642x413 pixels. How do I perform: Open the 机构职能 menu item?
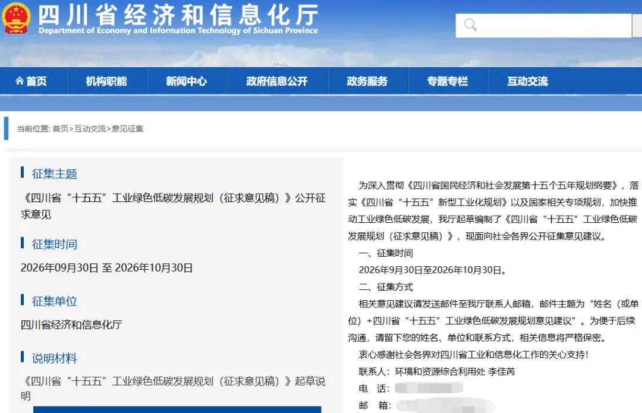106,81
